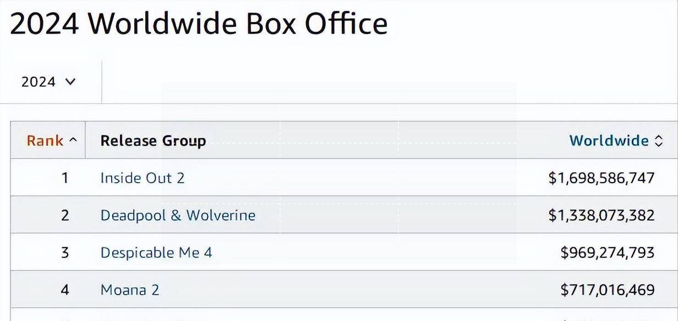Screen dimensions: 678x321
Task: Click the chevron arrow beside 2024
Action: tap(70, 82)
